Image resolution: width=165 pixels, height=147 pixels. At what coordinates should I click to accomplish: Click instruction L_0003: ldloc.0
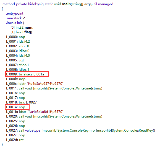(18, 51)
